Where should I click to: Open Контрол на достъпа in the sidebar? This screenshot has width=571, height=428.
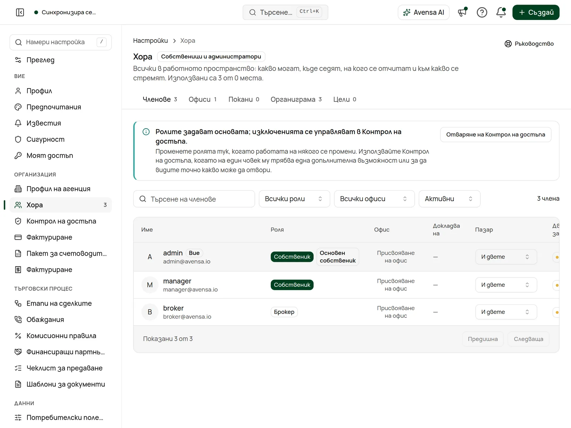tap(61, 221)
